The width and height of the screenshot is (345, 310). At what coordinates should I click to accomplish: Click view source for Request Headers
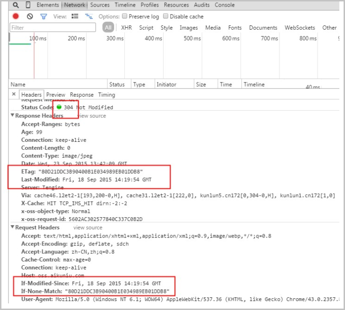88,228
